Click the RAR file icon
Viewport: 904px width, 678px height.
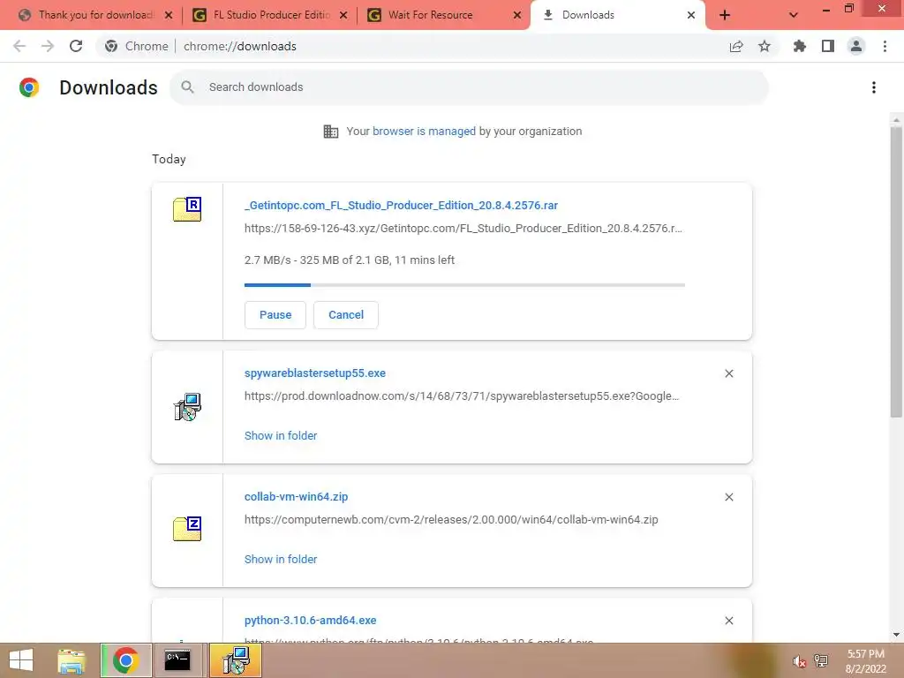[x=187, y=209]
